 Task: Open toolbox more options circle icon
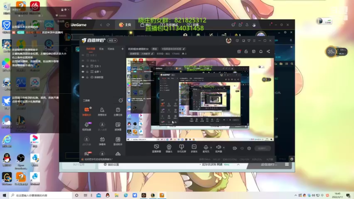point(121,100)
